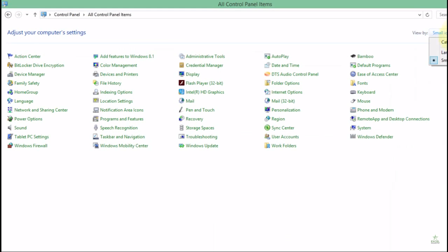Open the Personalization link
The height and width of the screenshot is (252, 448).
click(286, 110)
